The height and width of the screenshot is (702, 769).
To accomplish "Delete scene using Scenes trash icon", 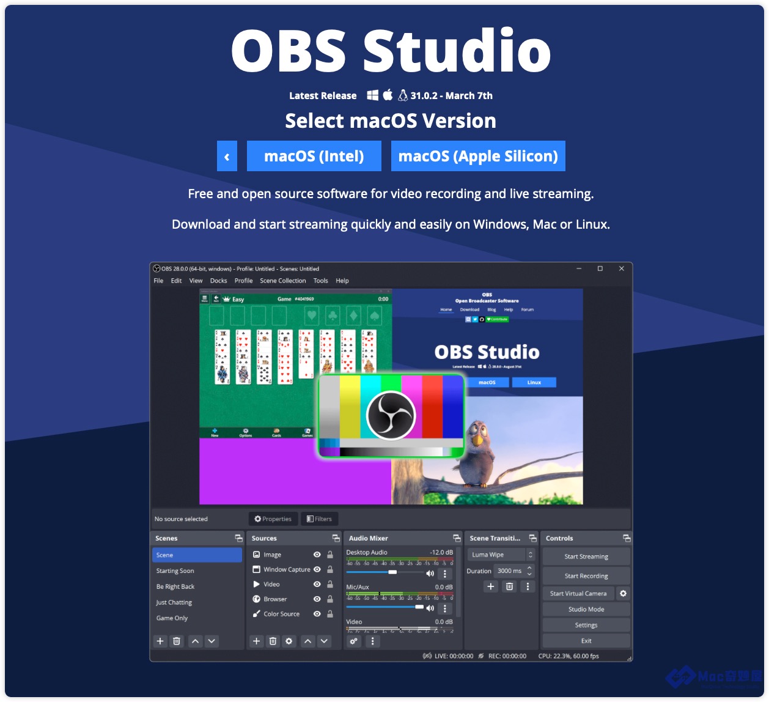I will click(x=177, y=641).
